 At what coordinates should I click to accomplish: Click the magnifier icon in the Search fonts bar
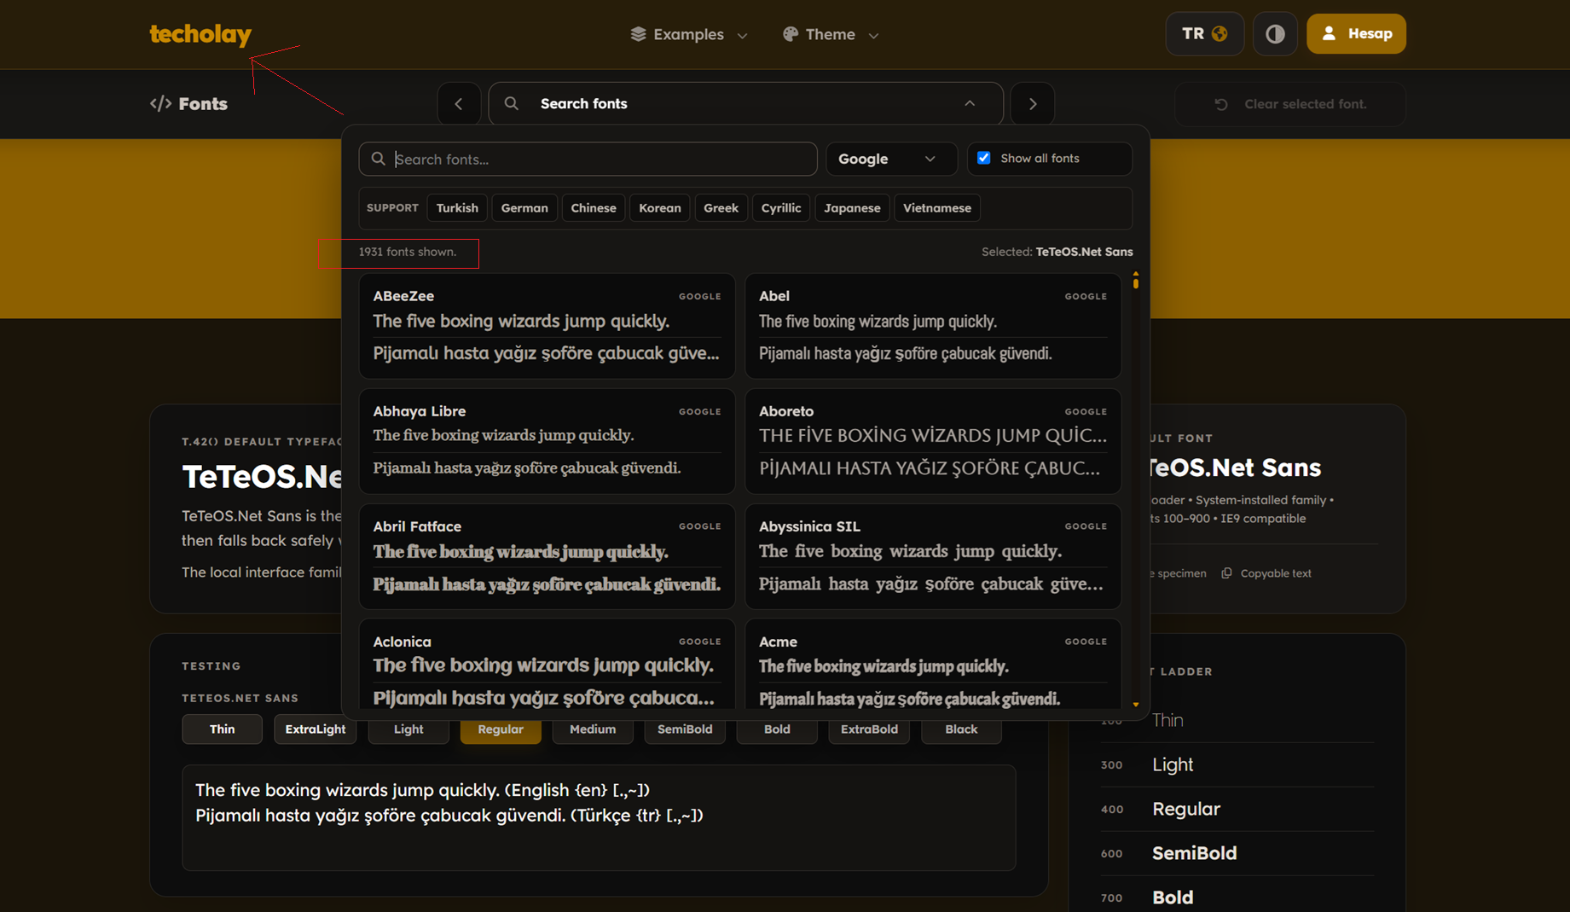(x=512, y=103)
